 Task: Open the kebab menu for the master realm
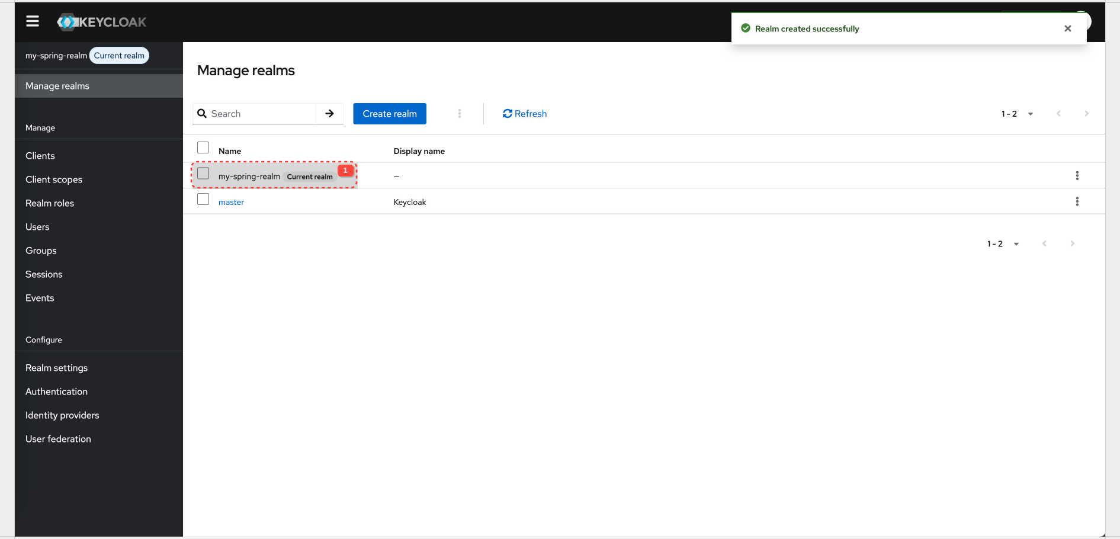pyautogui.click(x=1077, y=201)
